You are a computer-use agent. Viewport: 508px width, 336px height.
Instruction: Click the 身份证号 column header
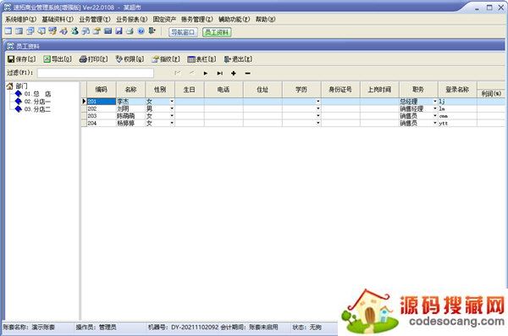click(340, 90)
